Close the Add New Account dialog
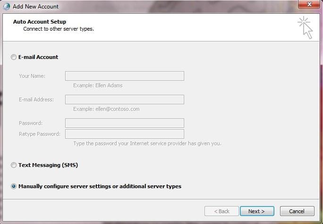This screenshot has height=224, width=323. 309,4
